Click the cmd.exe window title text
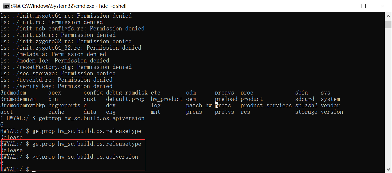 click(69, 6)
